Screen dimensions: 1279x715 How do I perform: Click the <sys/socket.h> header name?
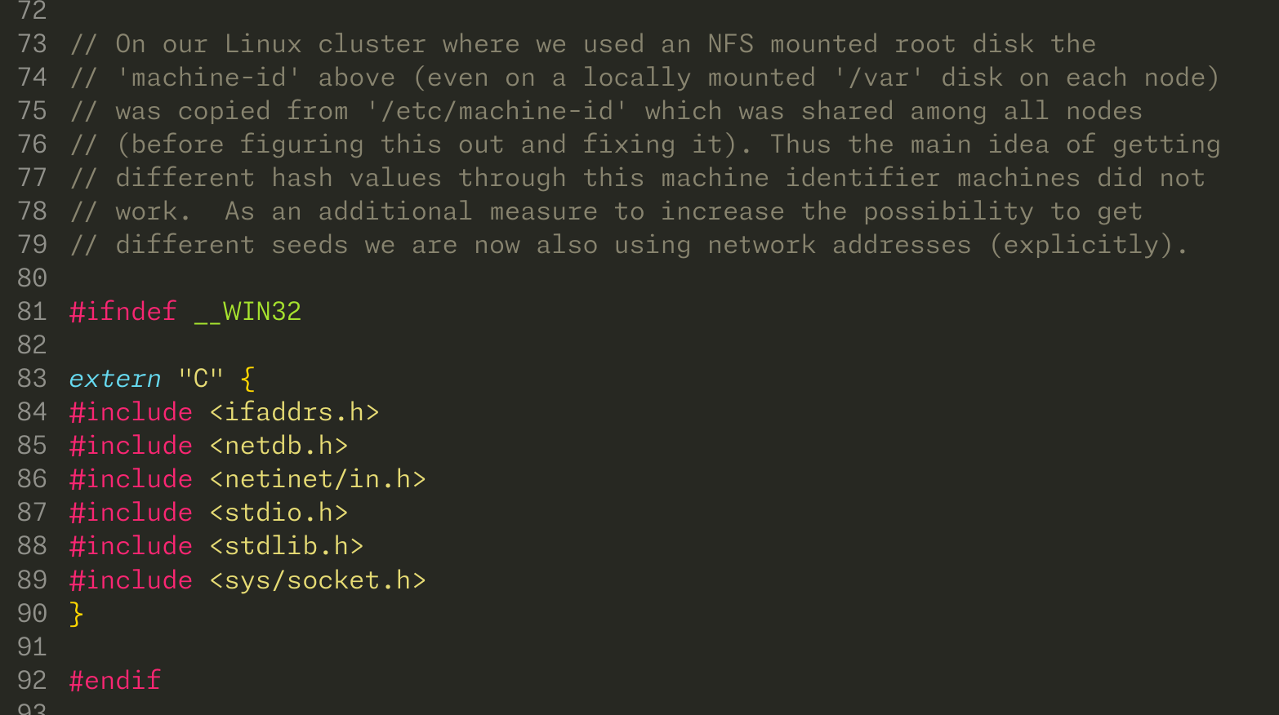(x=318, y=580)
